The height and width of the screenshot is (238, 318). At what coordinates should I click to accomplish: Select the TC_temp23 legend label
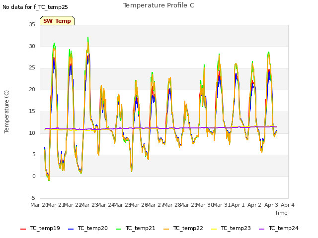click(x=236, y=228)
